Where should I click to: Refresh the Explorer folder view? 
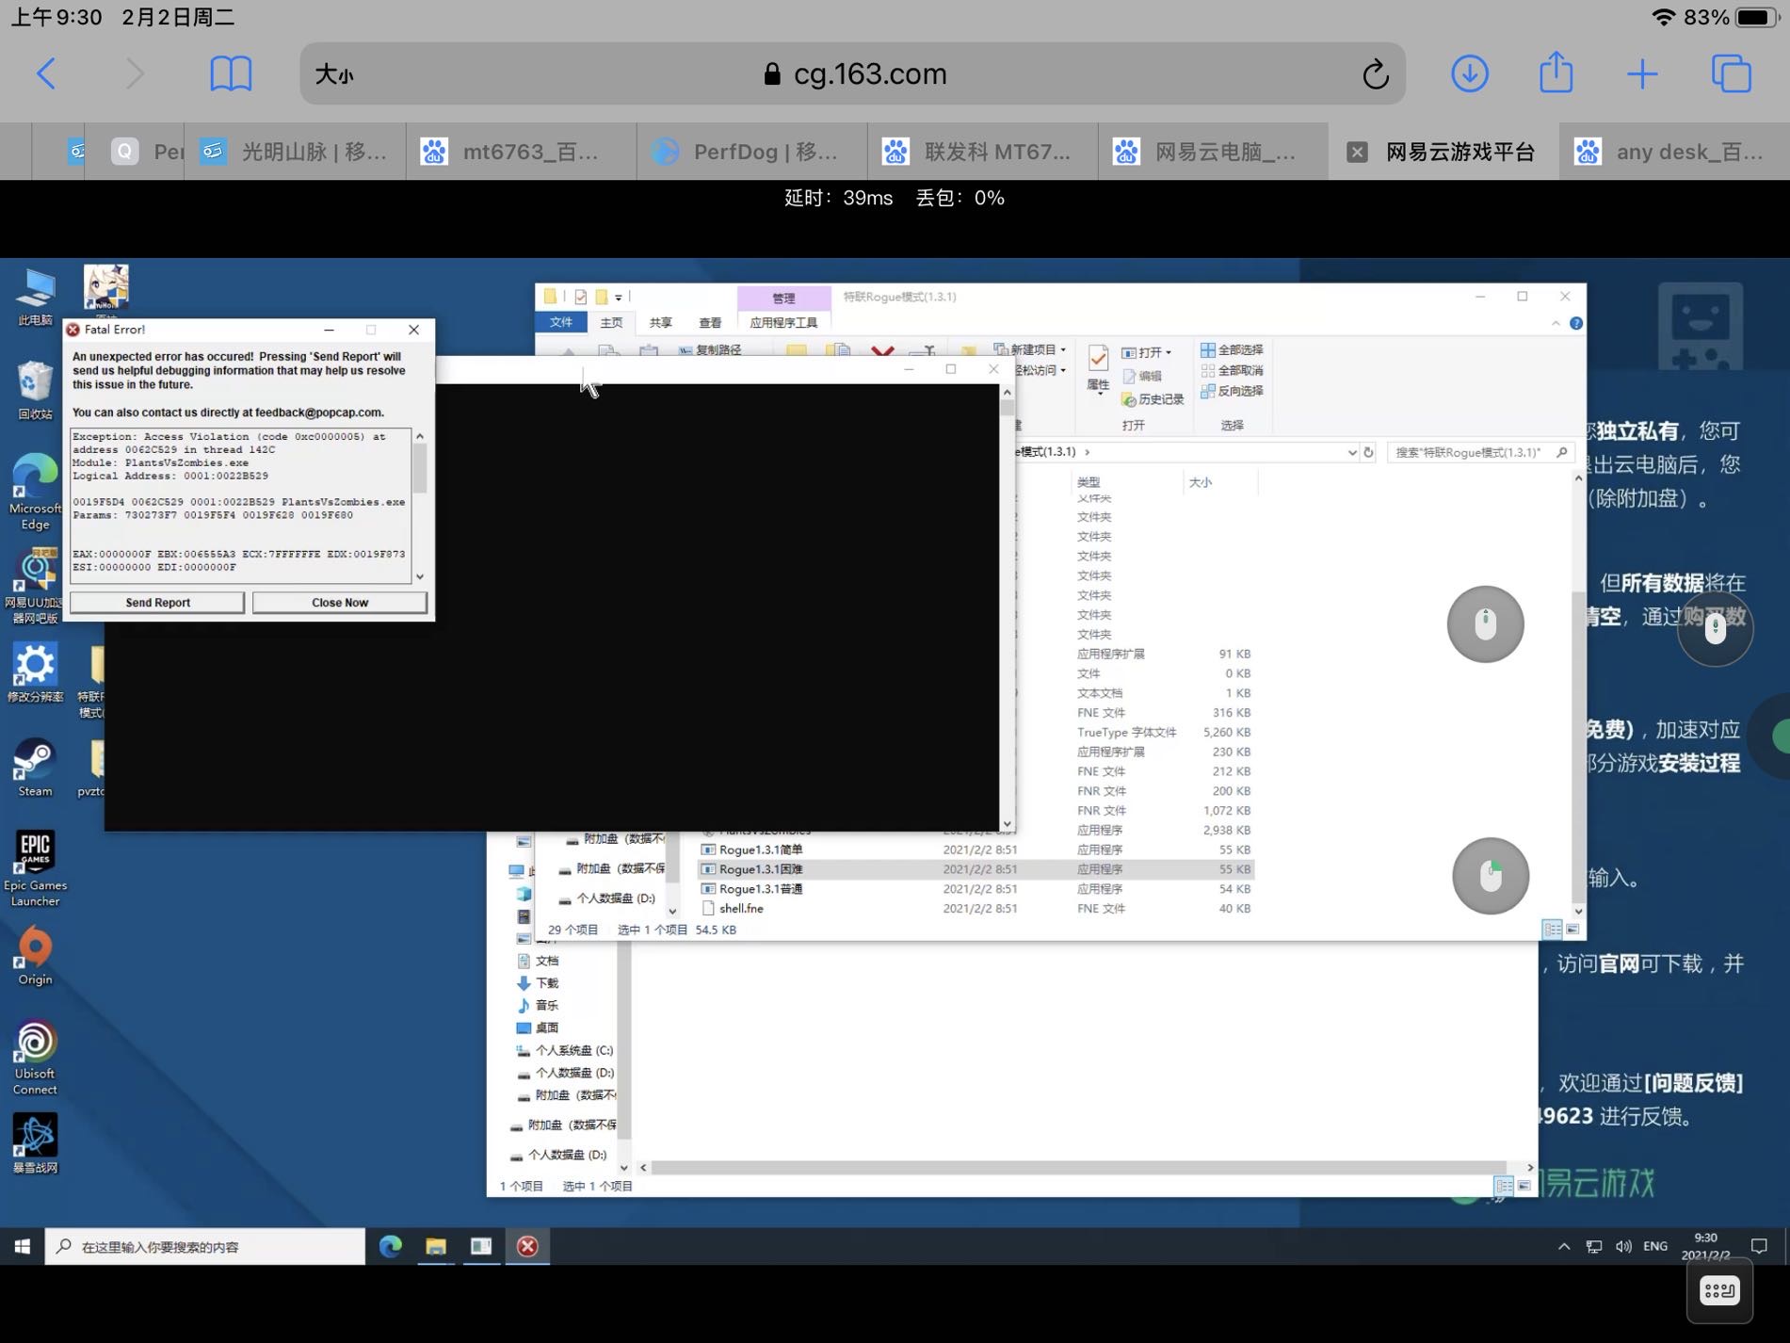1369,452
